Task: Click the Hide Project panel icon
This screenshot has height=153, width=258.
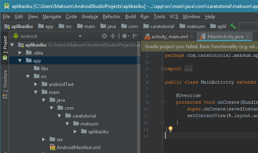Action: point(135,36)
